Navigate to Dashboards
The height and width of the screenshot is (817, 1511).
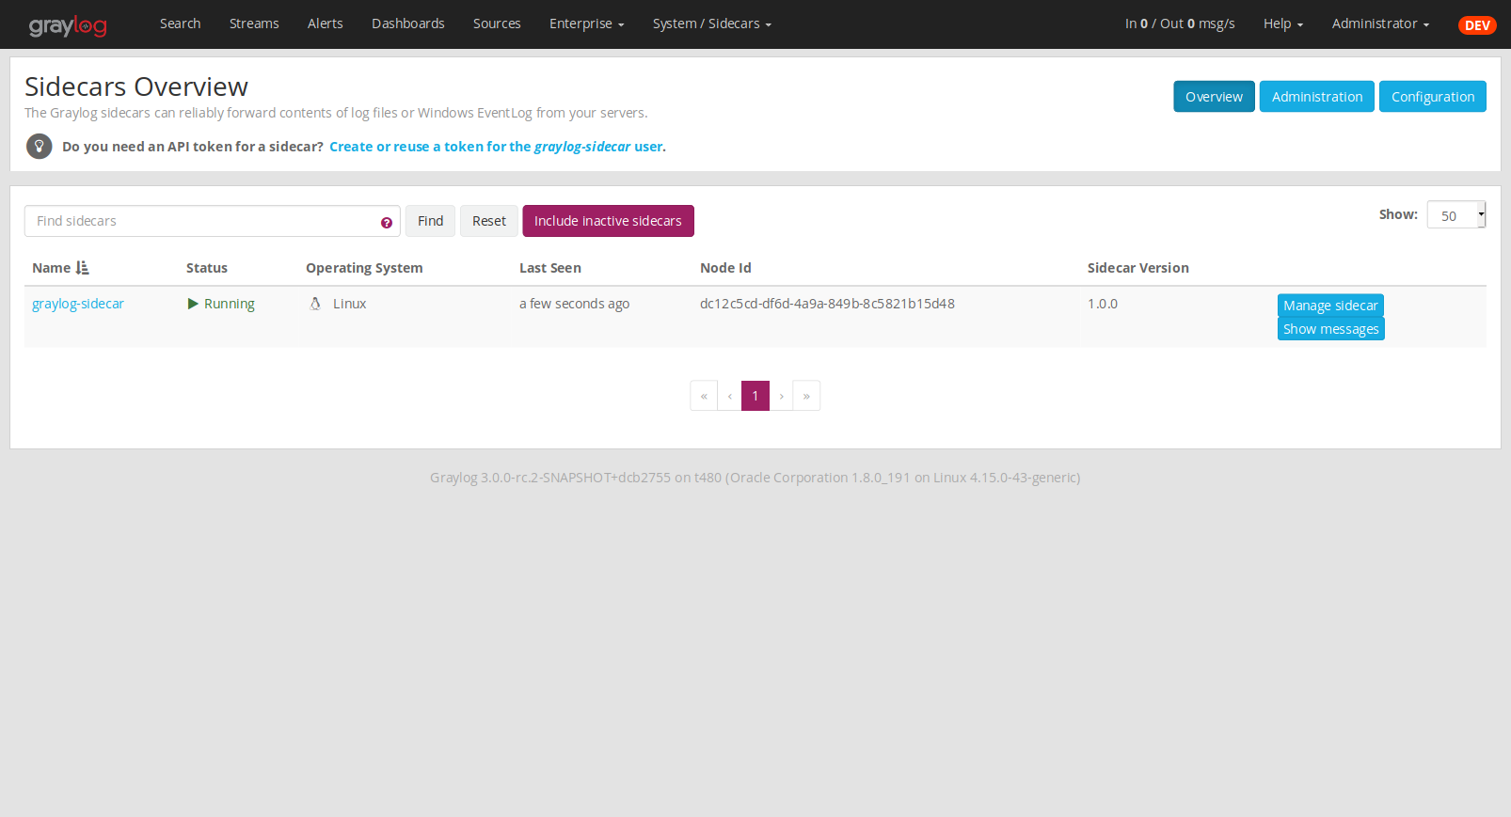pyautogui.click(x=407, y=24)
